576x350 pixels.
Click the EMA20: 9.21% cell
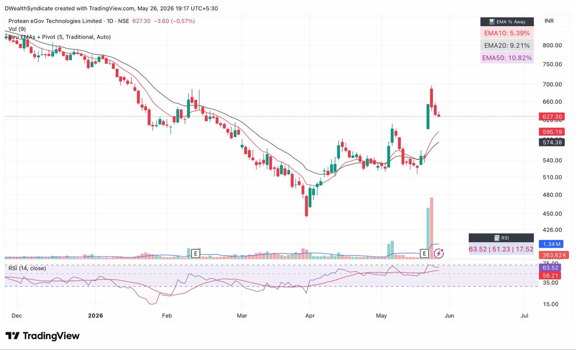[x=507, y=46]
